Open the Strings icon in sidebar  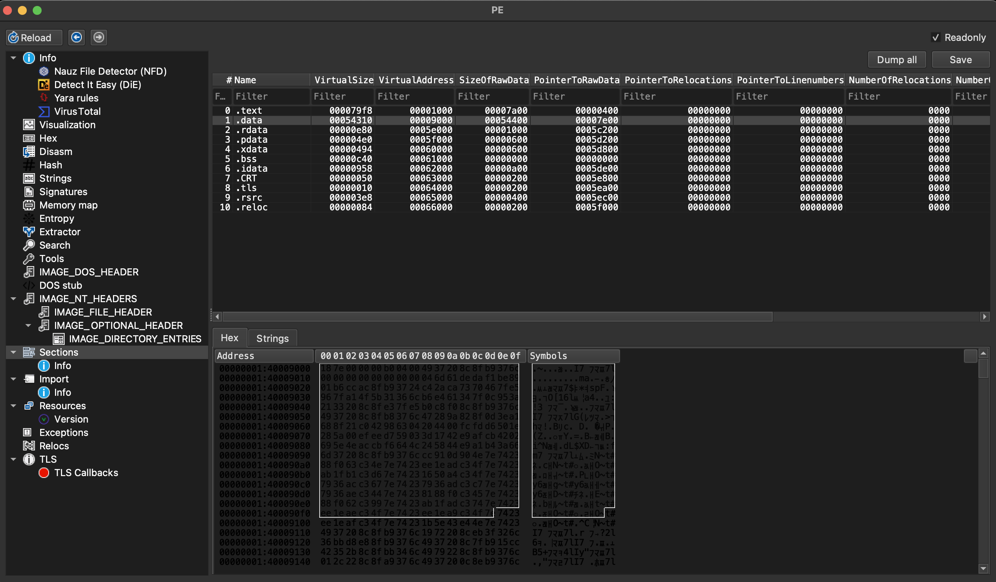tap(29, 178)
